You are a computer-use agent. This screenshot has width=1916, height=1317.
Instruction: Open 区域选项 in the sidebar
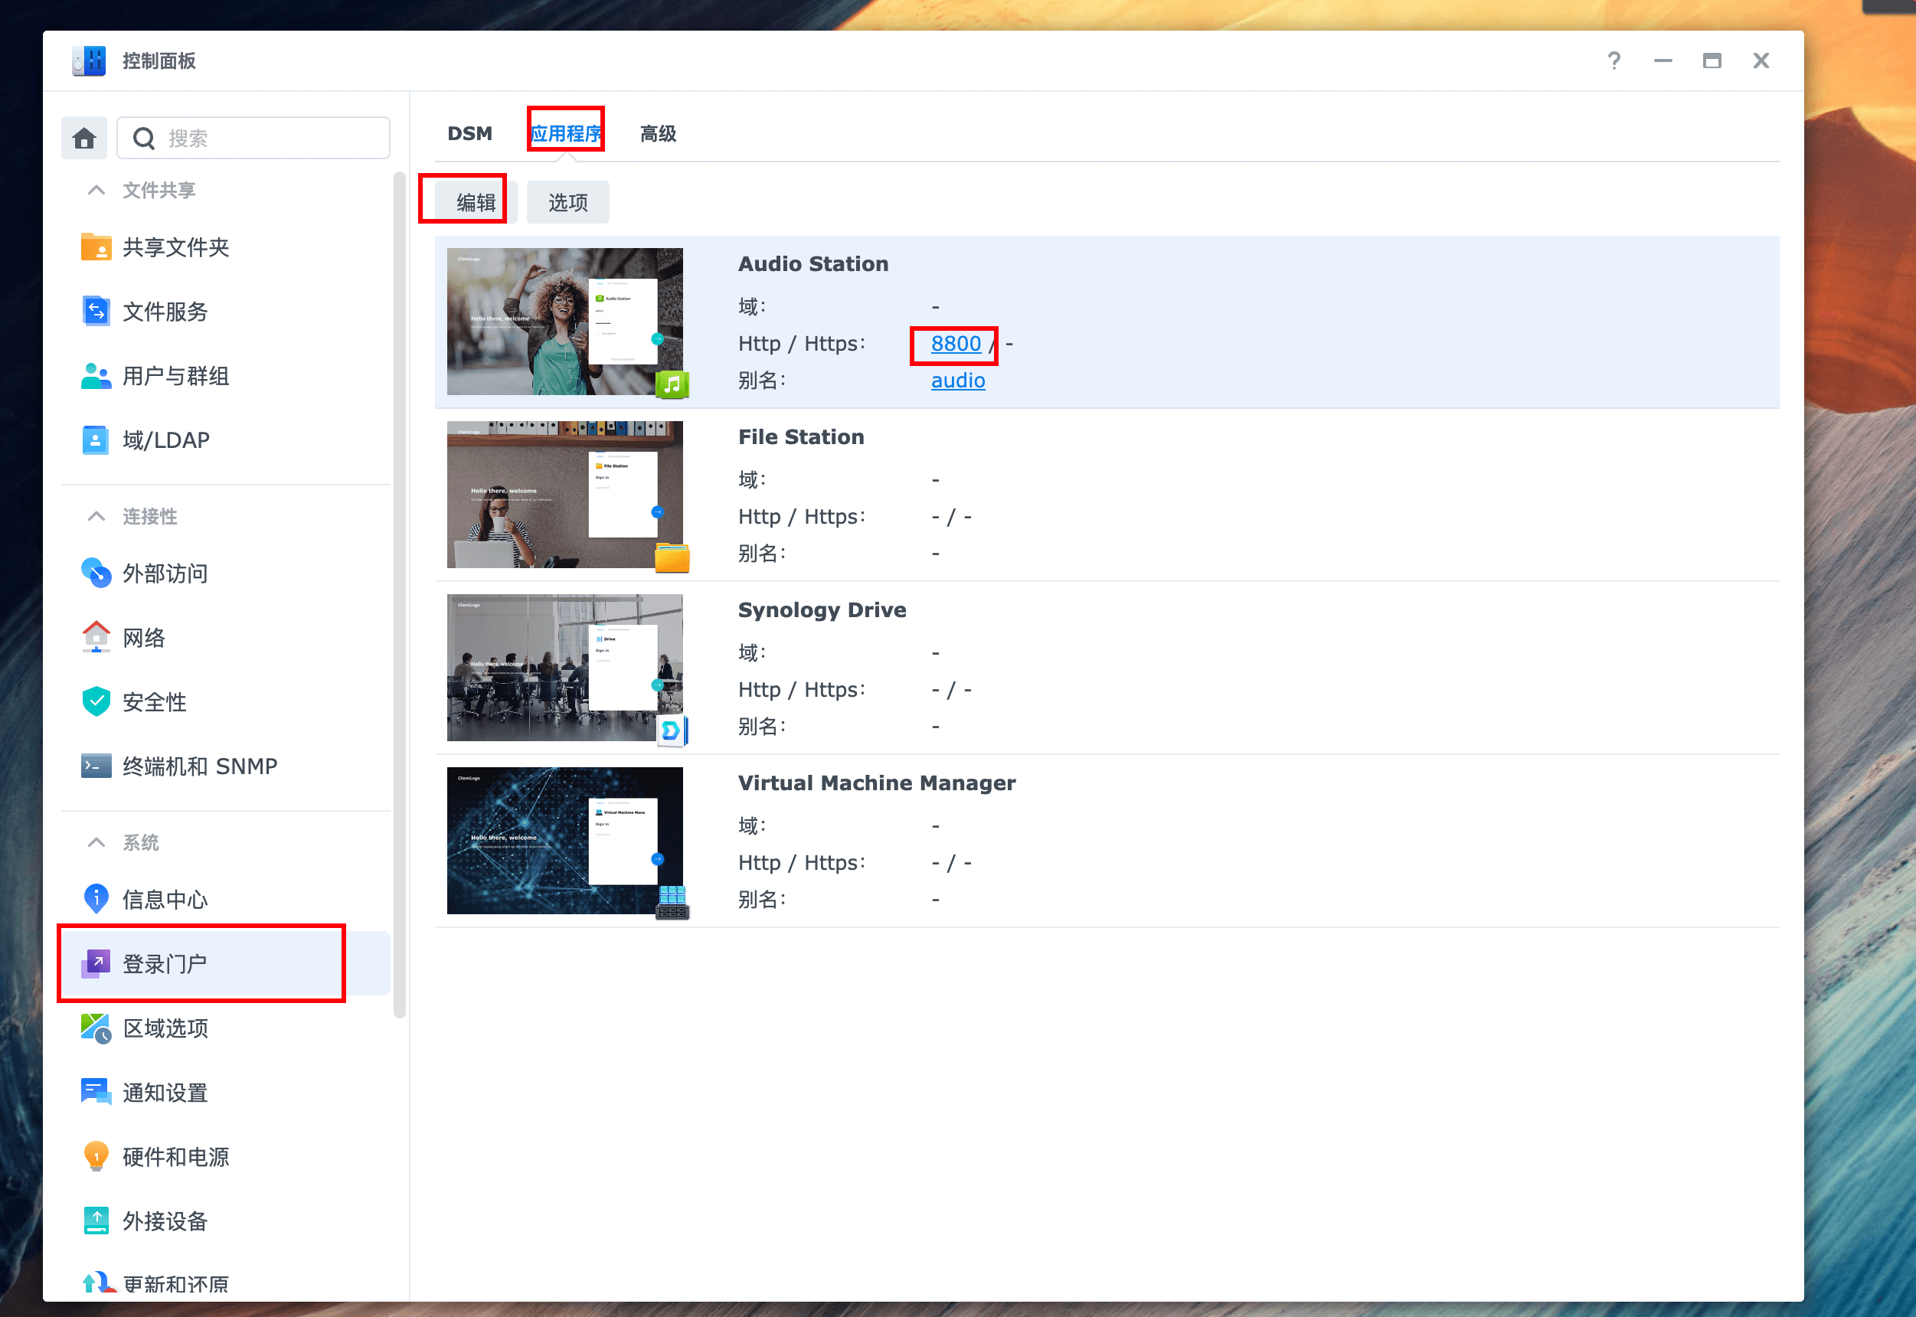point(225,1028)
